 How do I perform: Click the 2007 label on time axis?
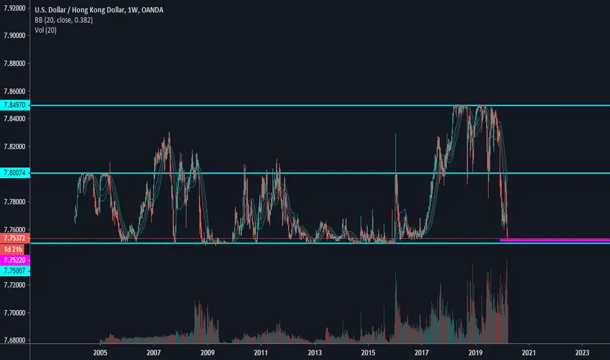tap(154, 353)
